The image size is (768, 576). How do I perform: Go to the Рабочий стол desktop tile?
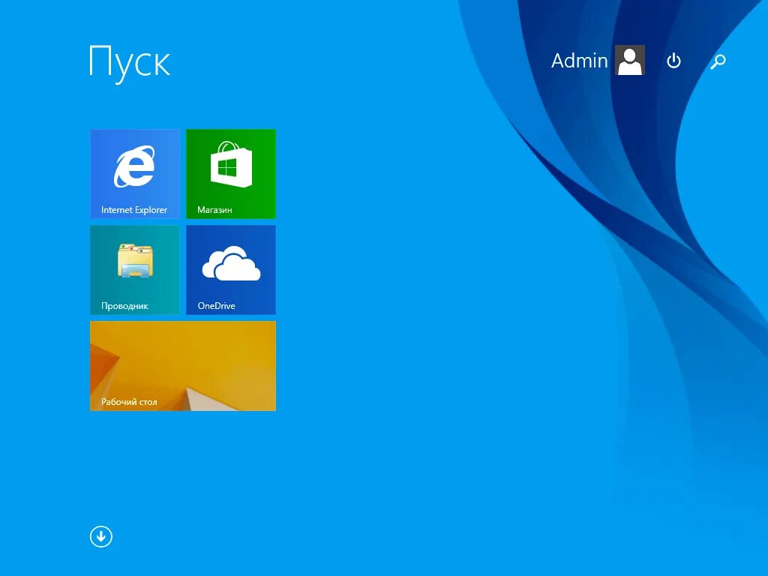(183, 366)
